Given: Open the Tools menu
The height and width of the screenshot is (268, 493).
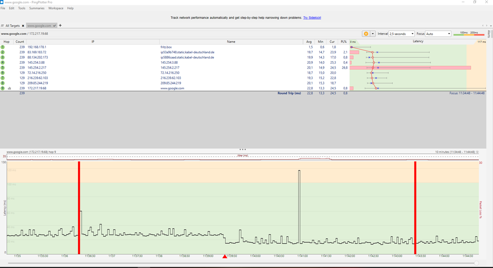Looking at the screenshot, I should click(x=22, y=8).
